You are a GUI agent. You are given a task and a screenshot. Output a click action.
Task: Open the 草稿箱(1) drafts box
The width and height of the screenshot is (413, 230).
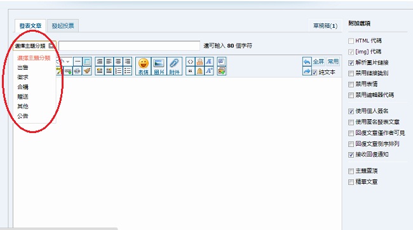coord(325,26)
